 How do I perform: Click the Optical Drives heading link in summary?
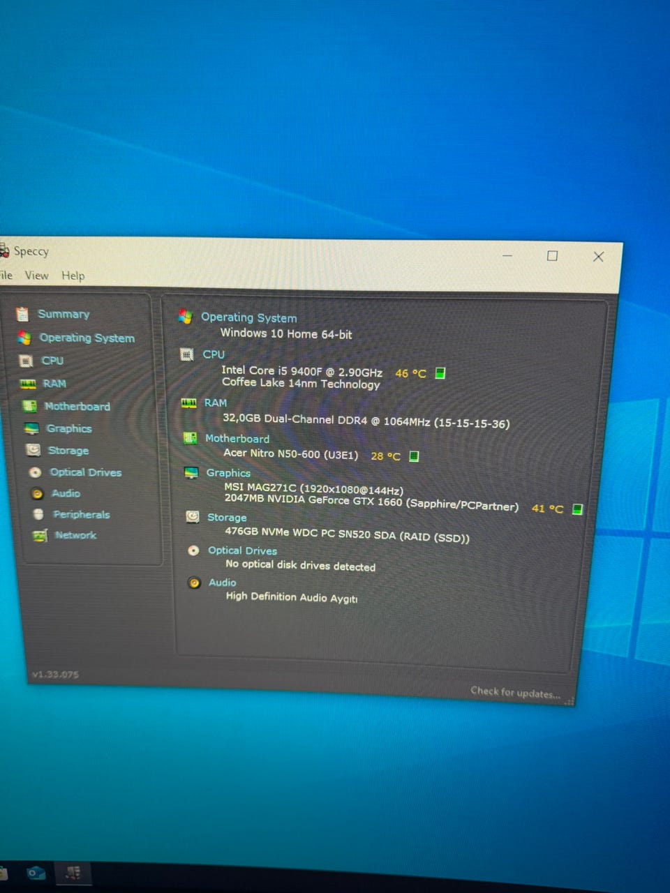[x=242, y=550]
